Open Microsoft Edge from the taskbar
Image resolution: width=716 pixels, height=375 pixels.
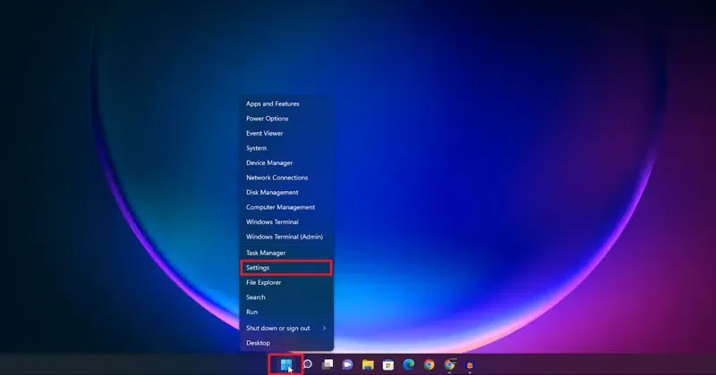pos(409,364)
